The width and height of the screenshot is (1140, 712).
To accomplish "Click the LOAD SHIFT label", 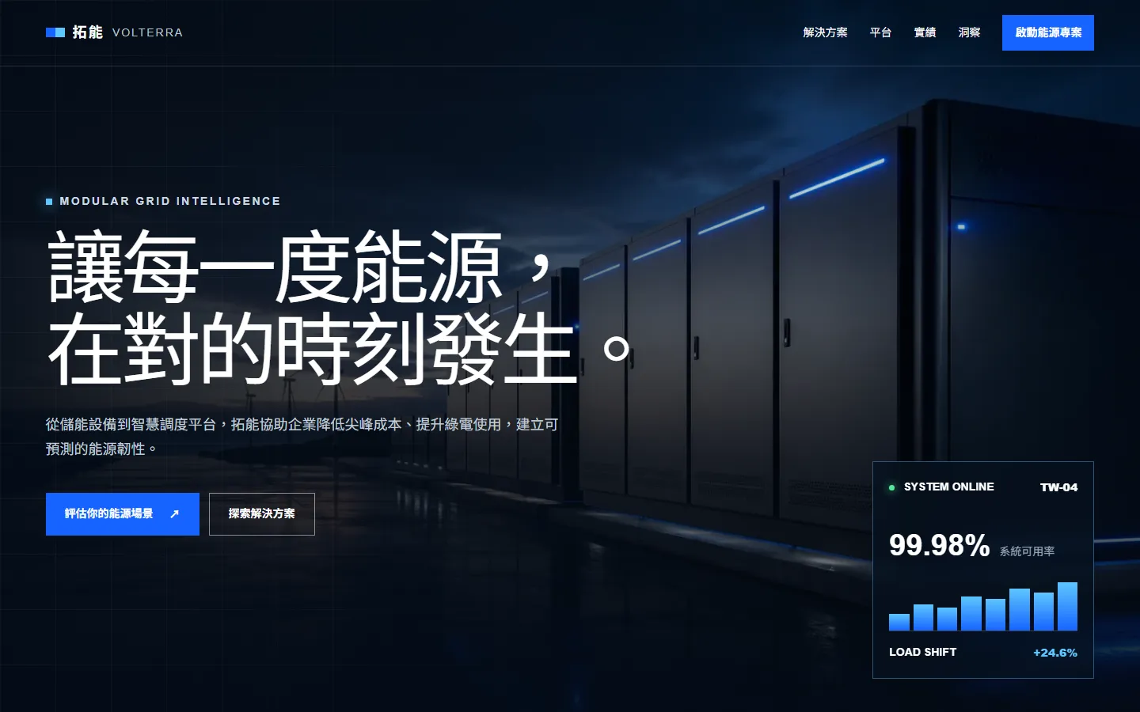I will click(x=922, y=652).
